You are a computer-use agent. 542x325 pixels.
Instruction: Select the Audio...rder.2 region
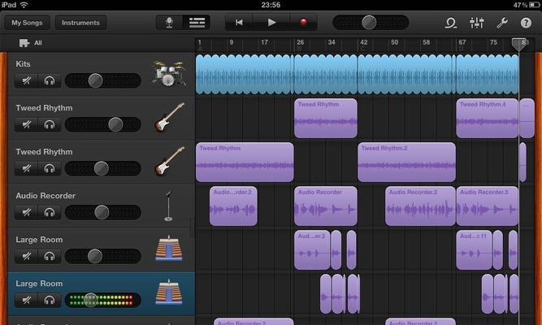233,206
